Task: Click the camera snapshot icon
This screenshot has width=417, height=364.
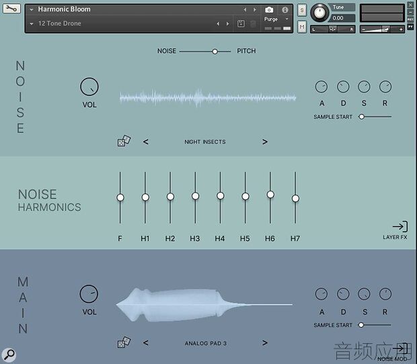Action: point(269,10)
